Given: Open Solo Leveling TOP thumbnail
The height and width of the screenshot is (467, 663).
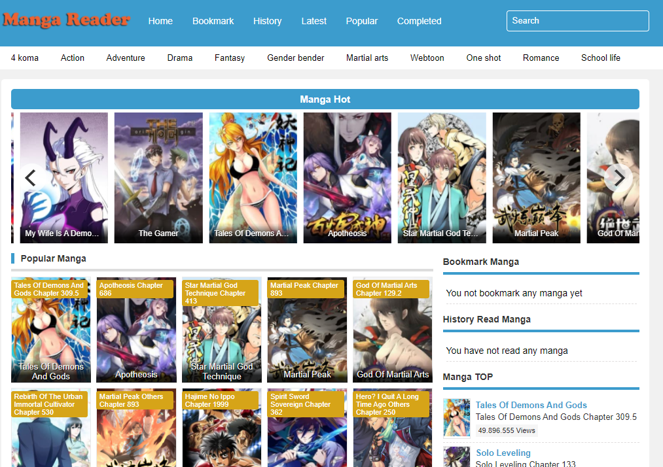Looking at the screenshot, I should (457, 457).
